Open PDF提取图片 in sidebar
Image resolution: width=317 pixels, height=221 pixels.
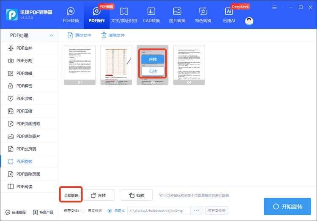click(x=29, y=136)
